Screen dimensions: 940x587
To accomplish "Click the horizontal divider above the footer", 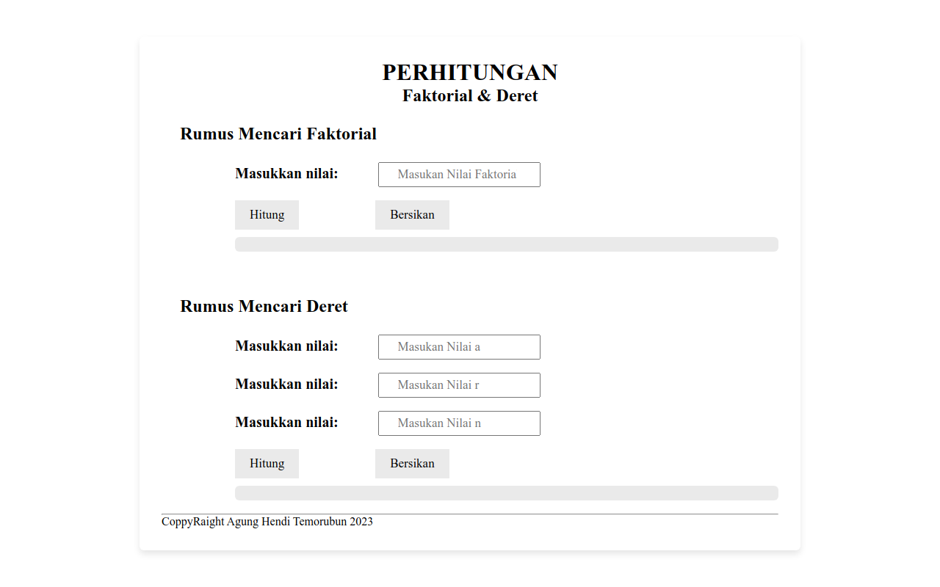I will coord(470,514).
